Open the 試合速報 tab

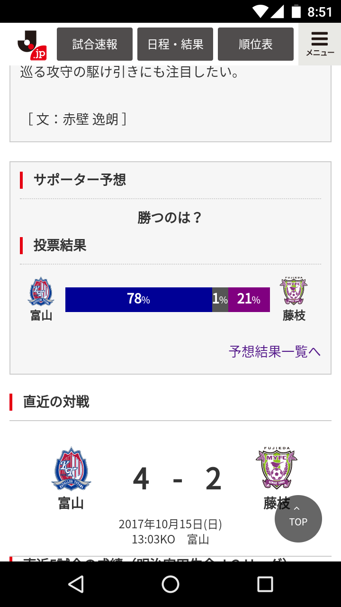[95, 44]
